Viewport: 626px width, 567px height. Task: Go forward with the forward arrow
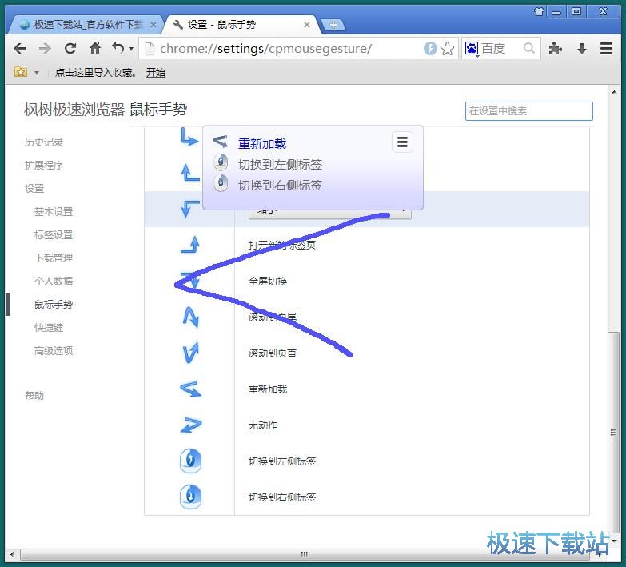click(45, 49)
